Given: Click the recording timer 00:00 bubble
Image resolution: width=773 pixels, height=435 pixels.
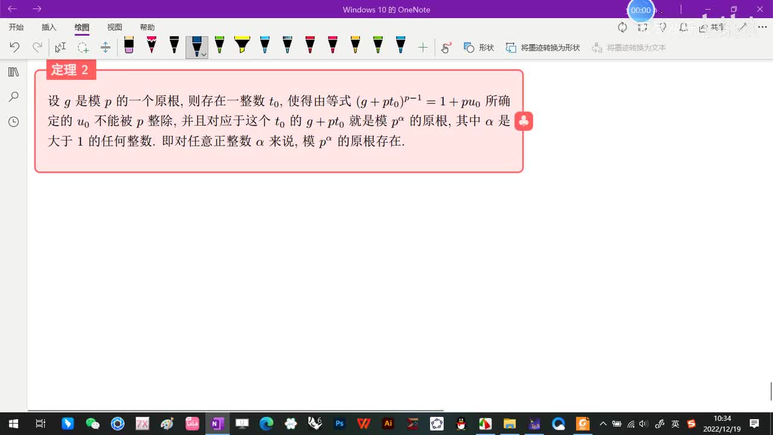Looking at the screenshot, I should [x=641, y=10].
